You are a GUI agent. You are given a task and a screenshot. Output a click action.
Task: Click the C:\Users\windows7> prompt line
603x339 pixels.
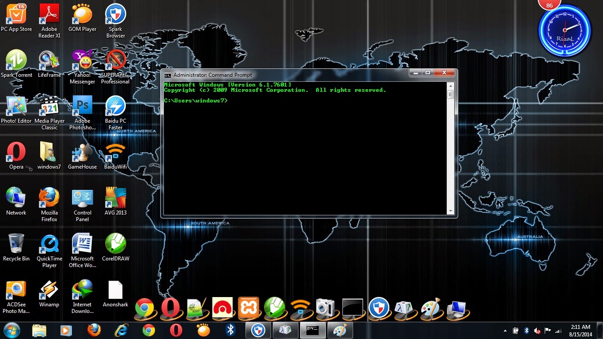point(196,101)
